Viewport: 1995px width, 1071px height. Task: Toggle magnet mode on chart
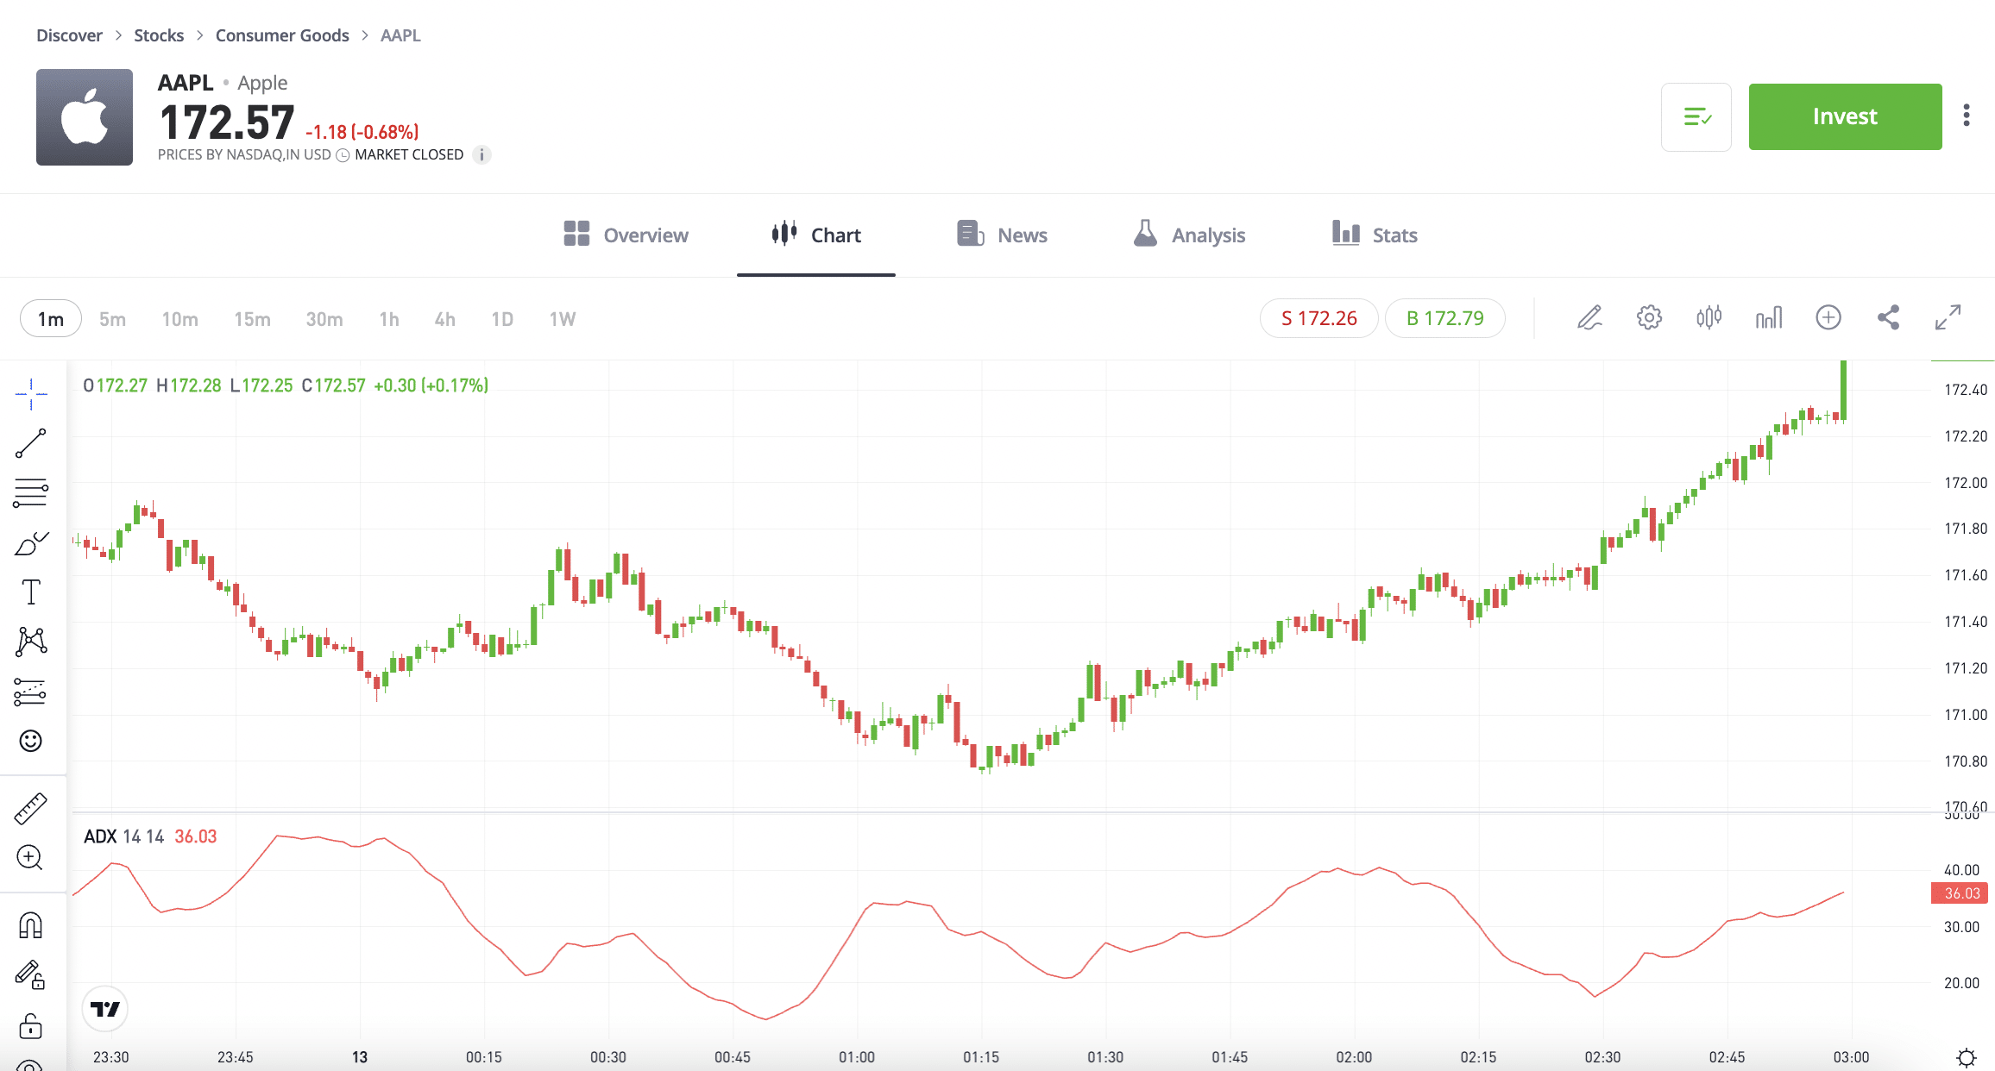click(x=30, y=925)
